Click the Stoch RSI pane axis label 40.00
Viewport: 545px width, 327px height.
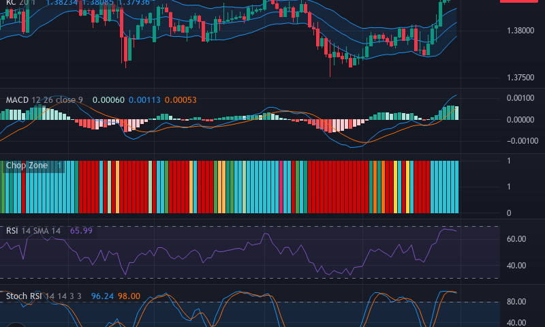516,323
